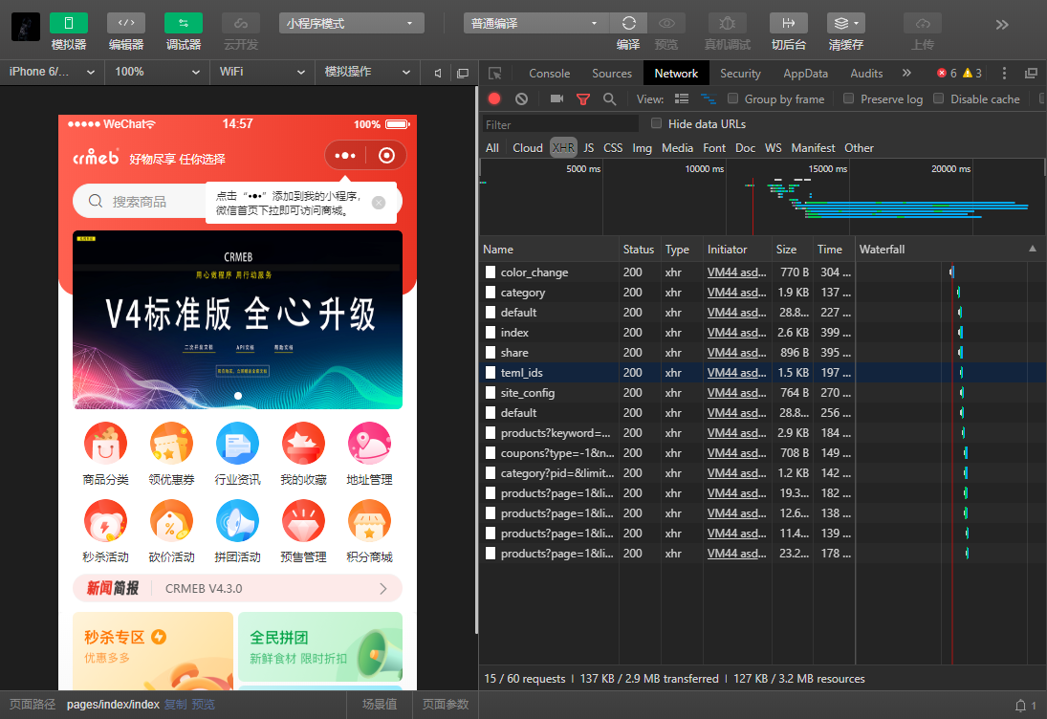Toggle capture screenshots camera icon

coord(556,98)
